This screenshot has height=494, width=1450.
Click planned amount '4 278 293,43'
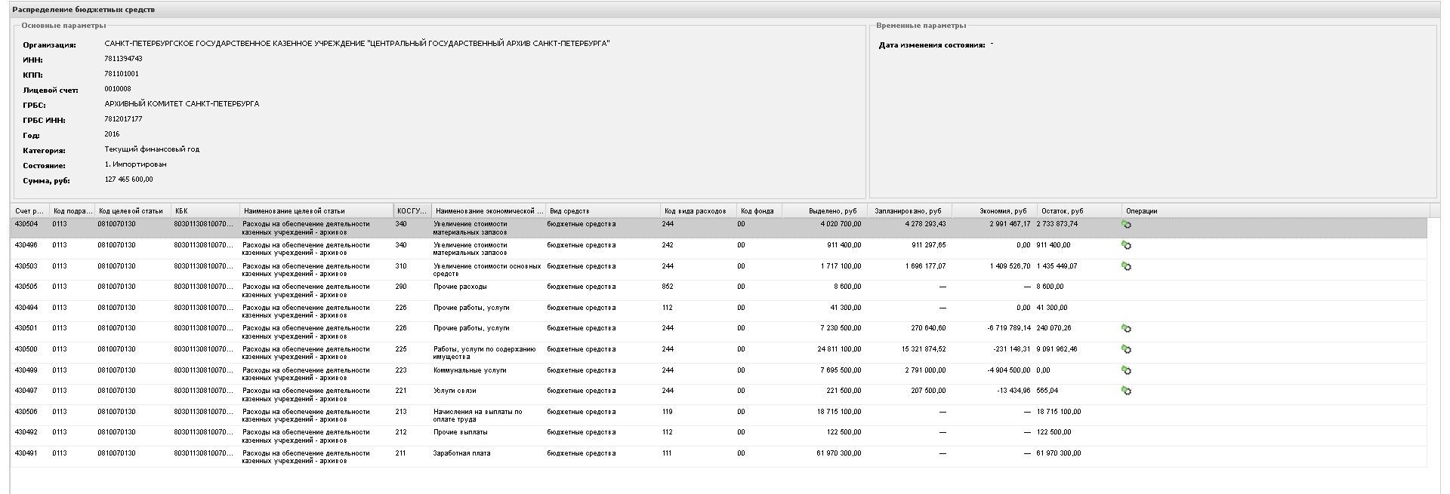pyautogui.click(x=925, y=224)
